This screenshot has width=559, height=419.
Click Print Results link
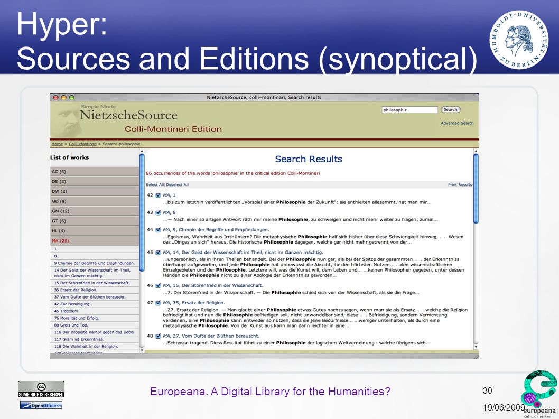coord(460,185)
